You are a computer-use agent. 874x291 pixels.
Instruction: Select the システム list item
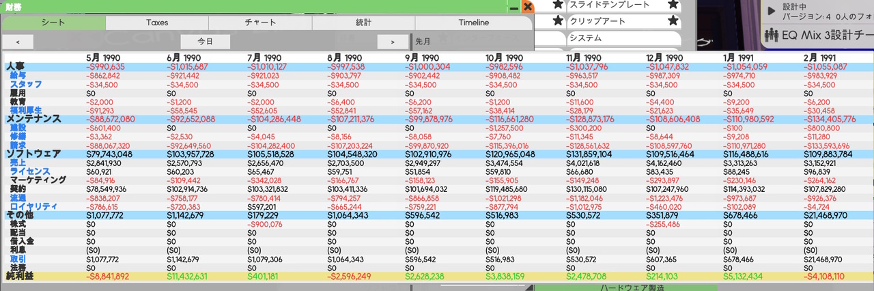click(623, 38)
